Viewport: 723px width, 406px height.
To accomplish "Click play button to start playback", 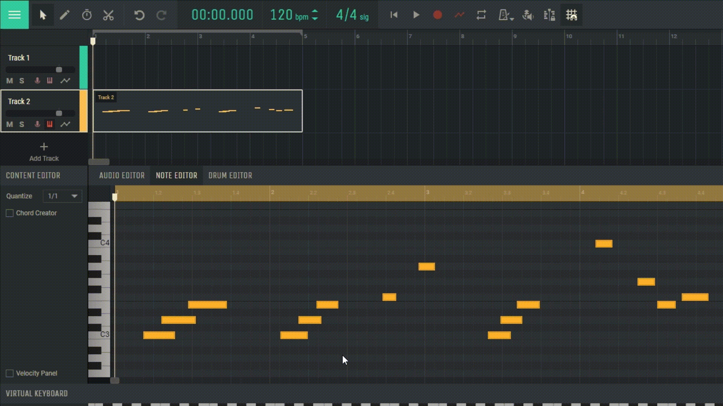I will pyautogui.click(x=416, y=15).
